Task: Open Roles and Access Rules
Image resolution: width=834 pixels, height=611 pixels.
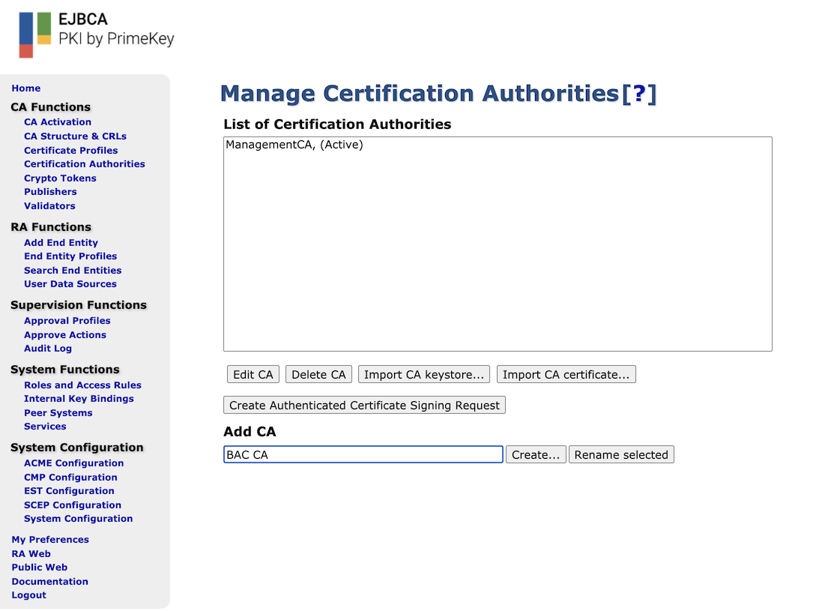Action: [x=82, y=385]
